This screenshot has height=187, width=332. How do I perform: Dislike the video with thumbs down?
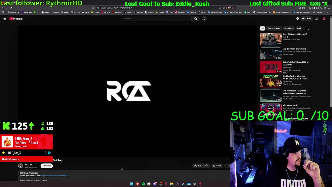[206, 166]
